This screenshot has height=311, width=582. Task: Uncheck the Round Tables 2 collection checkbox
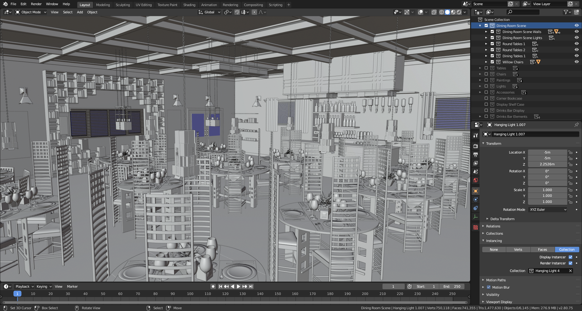point(492,50)
